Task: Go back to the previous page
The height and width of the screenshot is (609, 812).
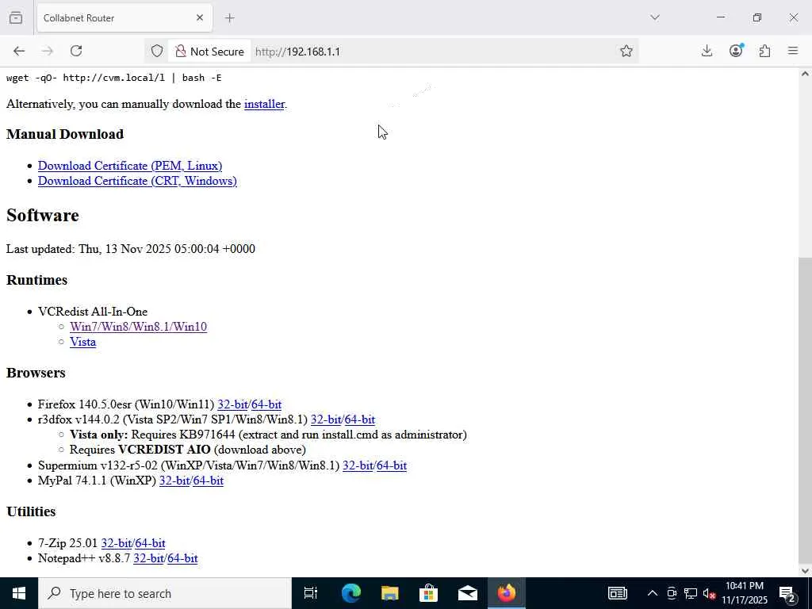Action: click(x=19, y=51)
